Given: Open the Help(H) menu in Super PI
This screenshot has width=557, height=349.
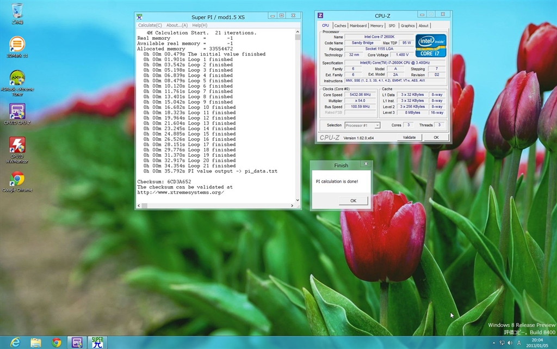Looking at the screenshot, I should pyautogui.click(x=200, y=25).
